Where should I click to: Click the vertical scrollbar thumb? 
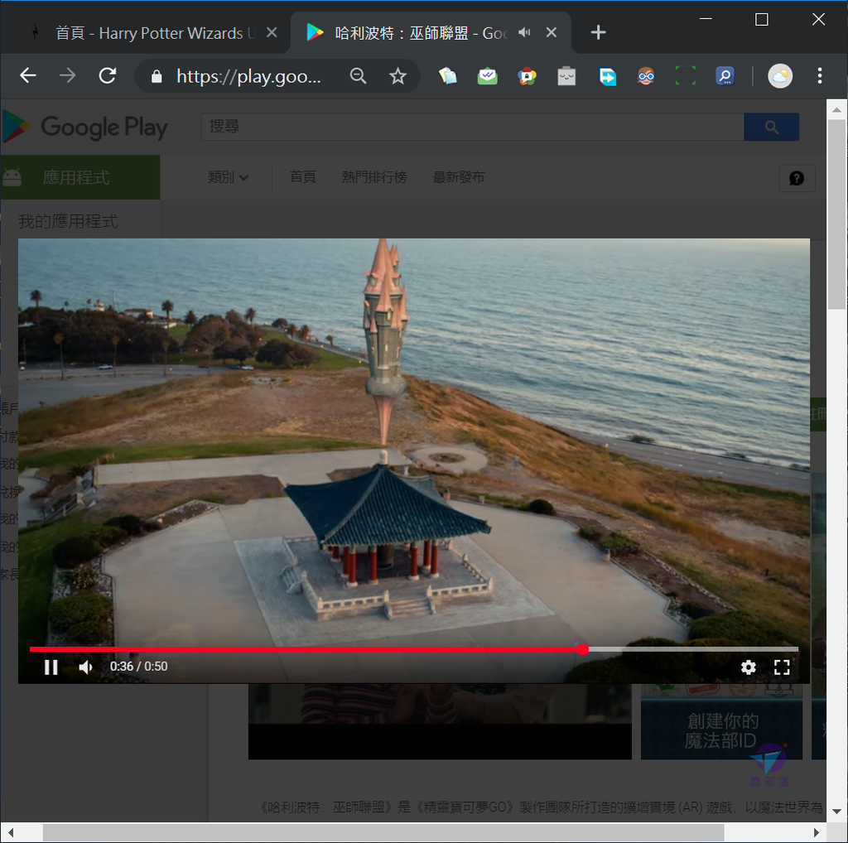click(836, 214)
